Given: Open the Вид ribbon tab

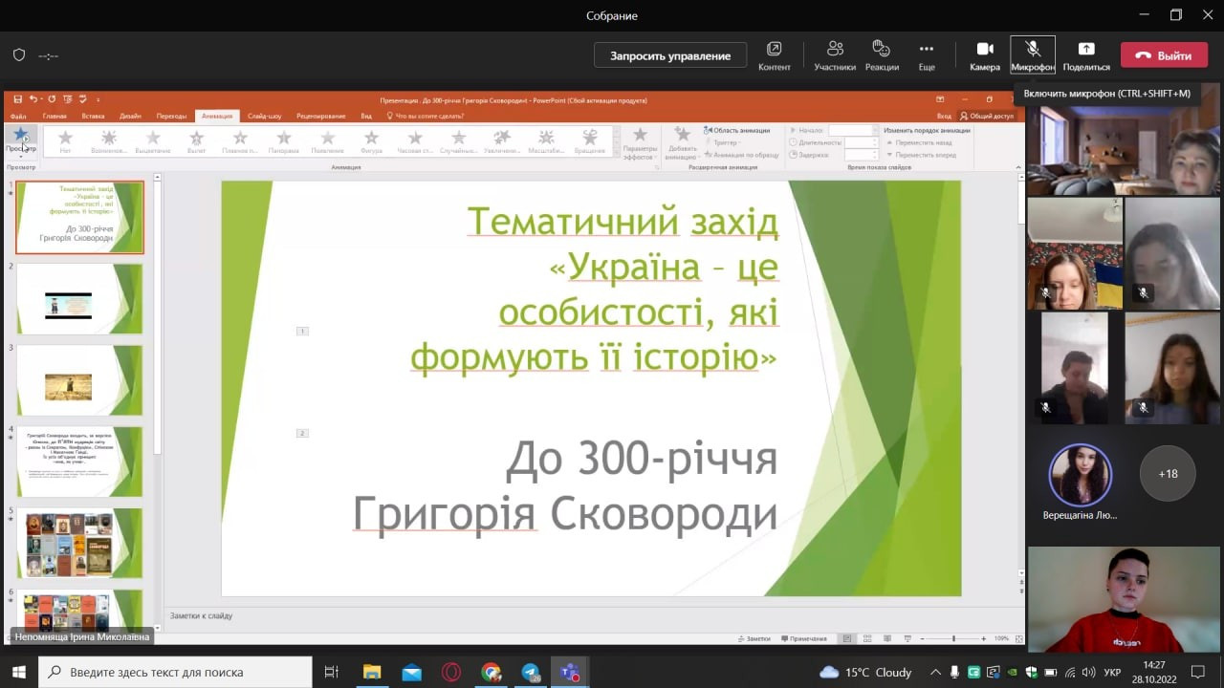Looking at the screenshot, I should (366, 116).
